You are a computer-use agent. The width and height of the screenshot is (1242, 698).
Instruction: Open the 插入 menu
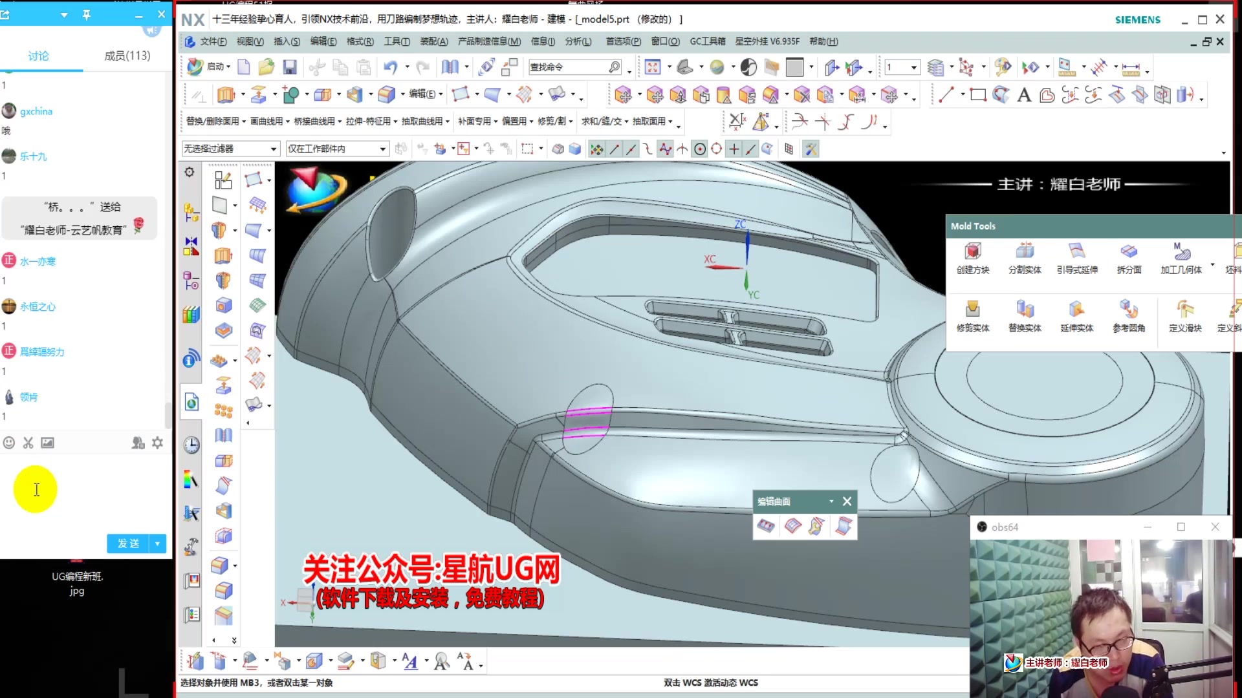click(287, 41)
